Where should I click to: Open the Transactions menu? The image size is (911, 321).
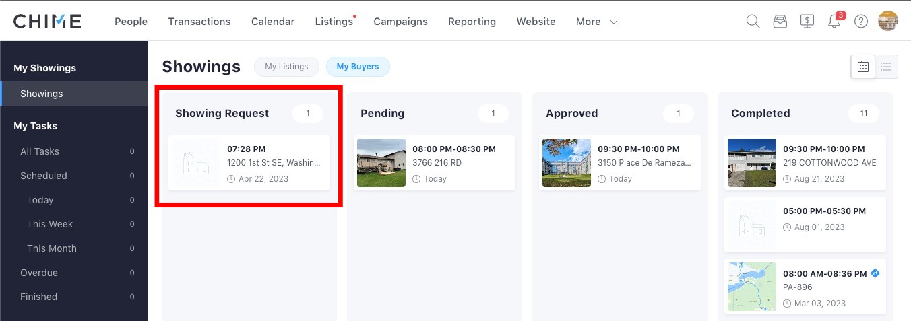click(x=199, y=22)
